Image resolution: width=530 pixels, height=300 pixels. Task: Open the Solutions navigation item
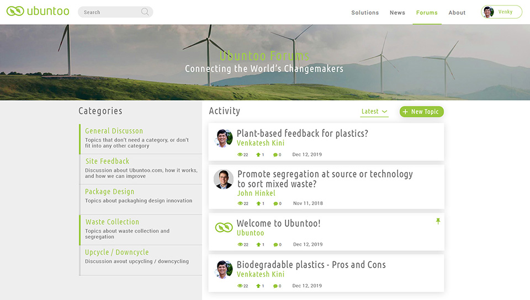coord(365,13)
